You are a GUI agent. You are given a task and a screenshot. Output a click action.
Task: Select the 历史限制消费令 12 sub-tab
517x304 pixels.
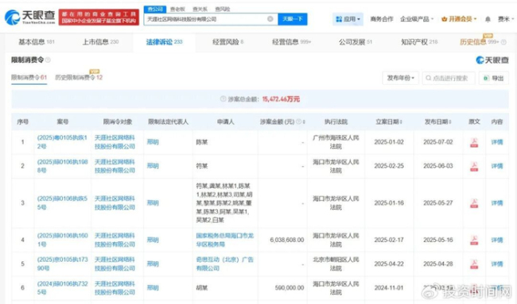coord(79,78)
